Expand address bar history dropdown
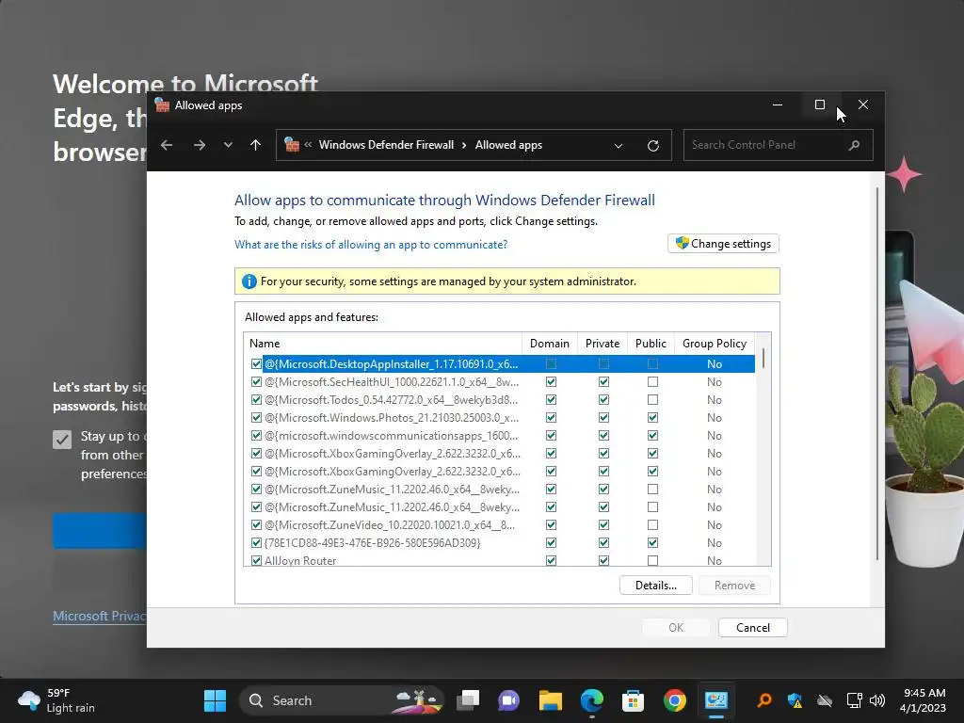The height and width of the screenshot is (723, 964). point(619,146)
